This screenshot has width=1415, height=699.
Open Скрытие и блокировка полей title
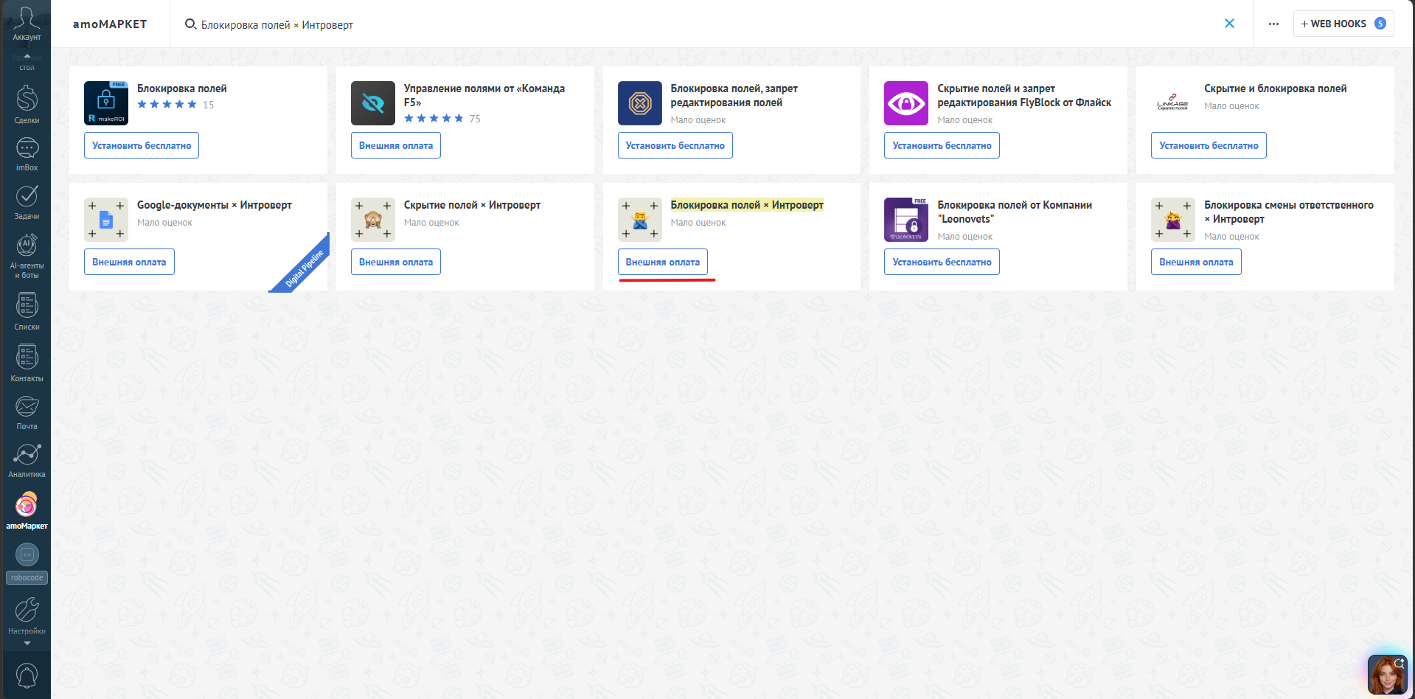click(1275, 88)
